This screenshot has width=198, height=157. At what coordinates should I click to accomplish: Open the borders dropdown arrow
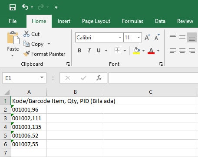125,51
